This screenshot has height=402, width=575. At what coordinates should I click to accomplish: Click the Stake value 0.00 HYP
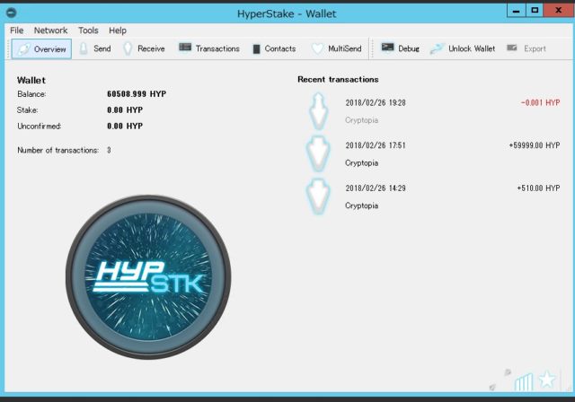tap(125, 110)
